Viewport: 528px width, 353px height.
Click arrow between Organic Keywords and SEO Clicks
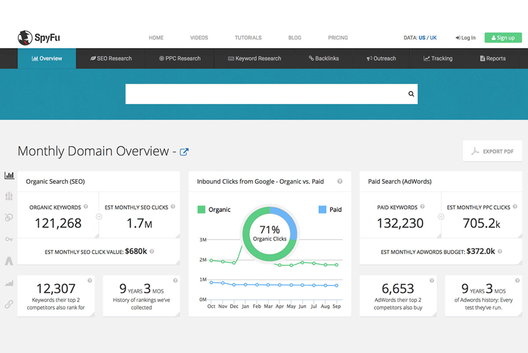coord(99,216)
